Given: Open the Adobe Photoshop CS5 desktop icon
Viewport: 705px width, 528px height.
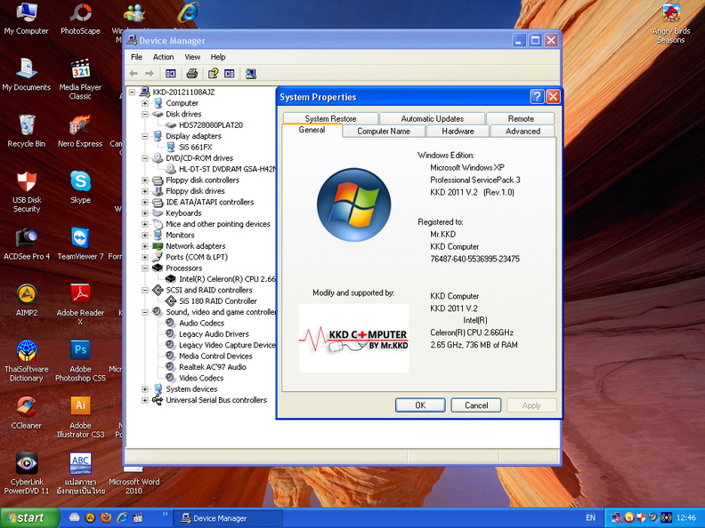Looking at the screenshot, I should coord(80,350).
